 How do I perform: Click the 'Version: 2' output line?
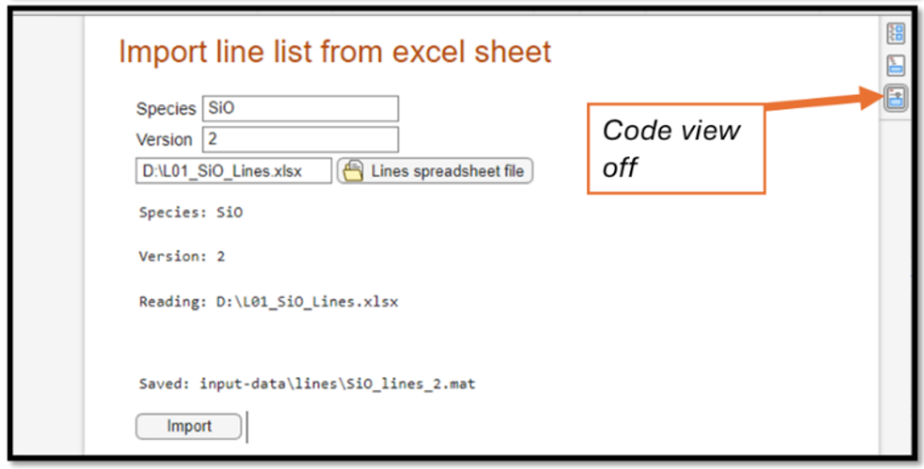tap(182, 257)
